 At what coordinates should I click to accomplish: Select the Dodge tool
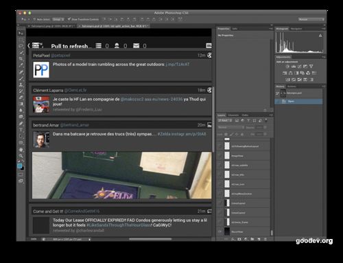pyautogui.click(x=21, y=117)
